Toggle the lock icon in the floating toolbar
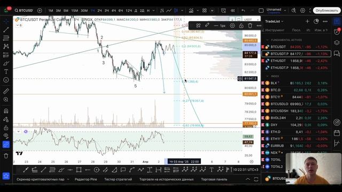This screenshot has height=192, width=342. coord(241,26)
